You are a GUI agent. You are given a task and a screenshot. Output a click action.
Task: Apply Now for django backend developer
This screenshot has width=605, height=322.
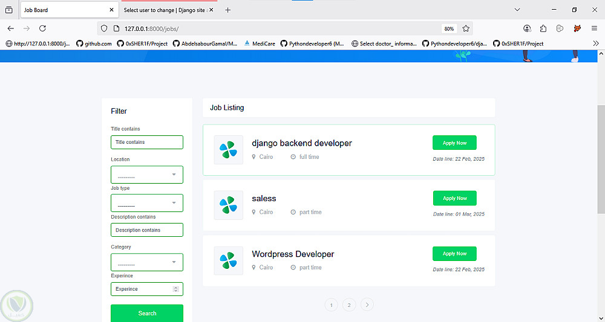point(454,143)
